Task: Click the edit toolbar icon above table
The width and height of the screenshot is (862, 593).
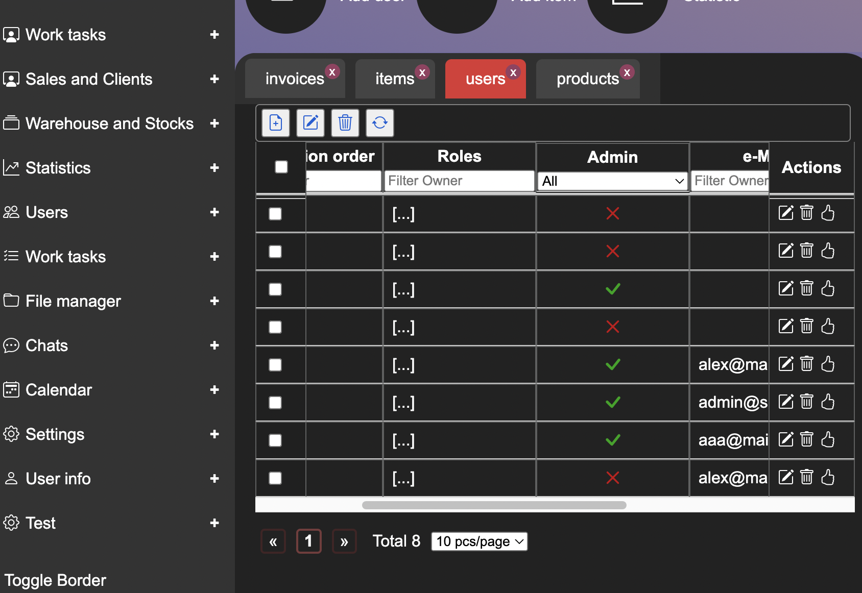Action: pos(310,123)
